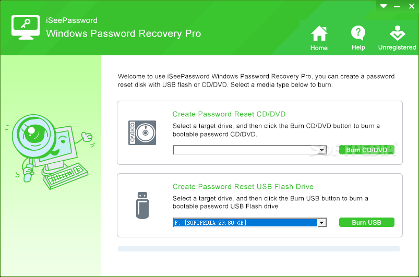Viewport: 419px width, 277px height.
Task: Select the CD/DVD disc drive icon
Action: click(142, 133)
